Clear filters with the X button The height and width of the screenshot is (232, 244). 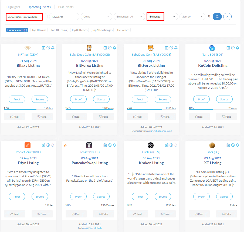coord(227,17)
